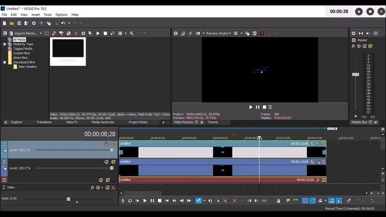This screenshot has width=386, height=217.
Task: Click the red X remove-media icon in Project Media
Action: [76, 33]
